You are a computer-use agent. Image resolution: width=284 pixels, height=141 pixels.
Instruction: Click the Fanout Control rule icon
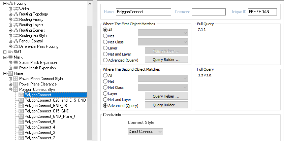click(15, 41)
